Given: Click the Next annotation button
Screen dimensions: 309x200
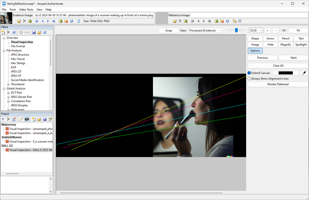Looking at the screenshot, I should pos(293,58).
